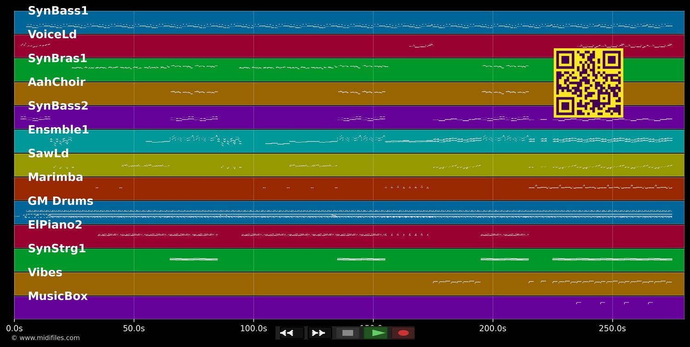Screen dimensions: 690x347
Task: Select the VoiceLd track label
Action: coord(52,34)
